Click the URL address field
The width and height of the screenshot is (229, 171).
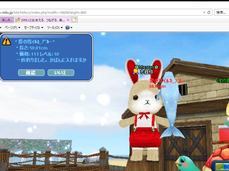pyautogui.click(x=100, y=13)
